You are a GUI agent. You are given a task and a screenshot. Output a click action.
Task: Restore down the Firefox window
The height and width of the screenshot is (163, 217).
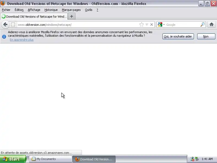pos(207,4)
